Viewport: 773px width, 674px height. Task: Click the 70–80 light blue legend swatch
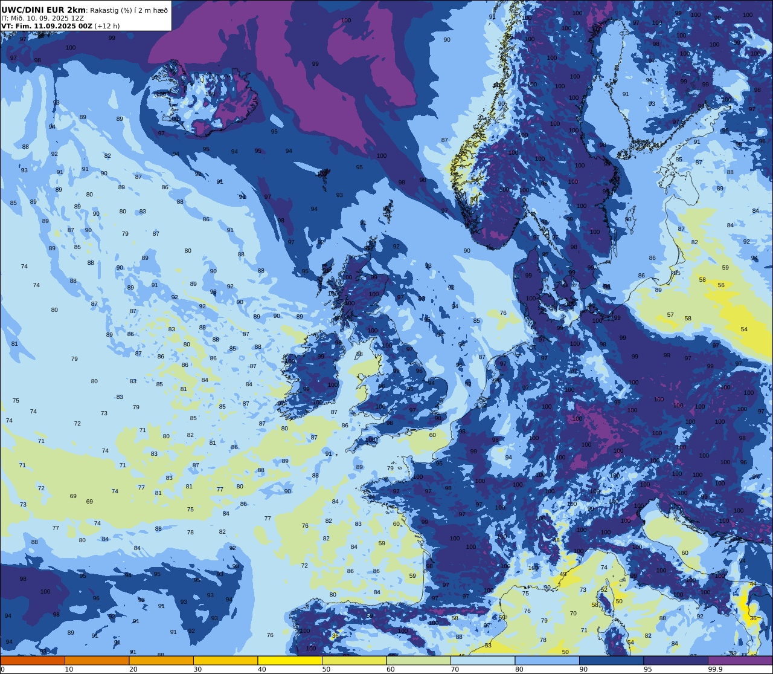[483, 660]
